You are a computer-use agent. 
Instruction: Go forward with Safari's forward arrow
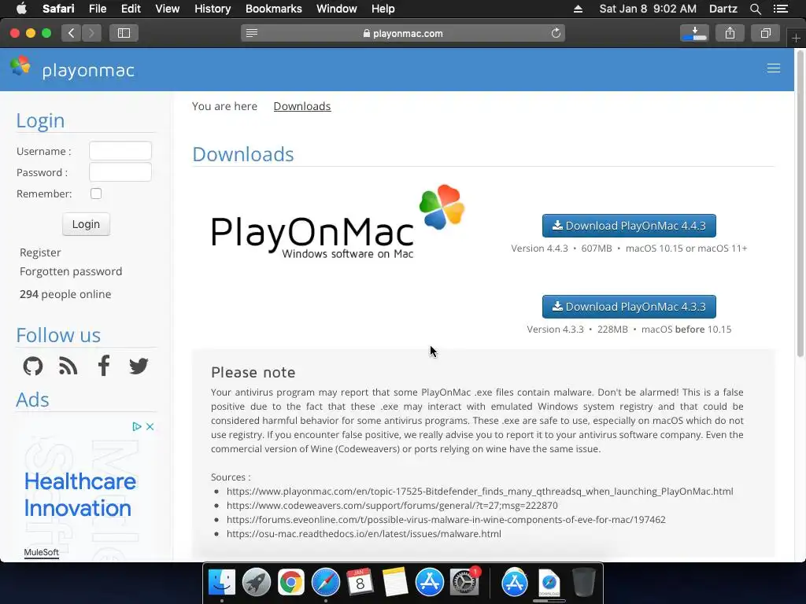pos(91,33)
